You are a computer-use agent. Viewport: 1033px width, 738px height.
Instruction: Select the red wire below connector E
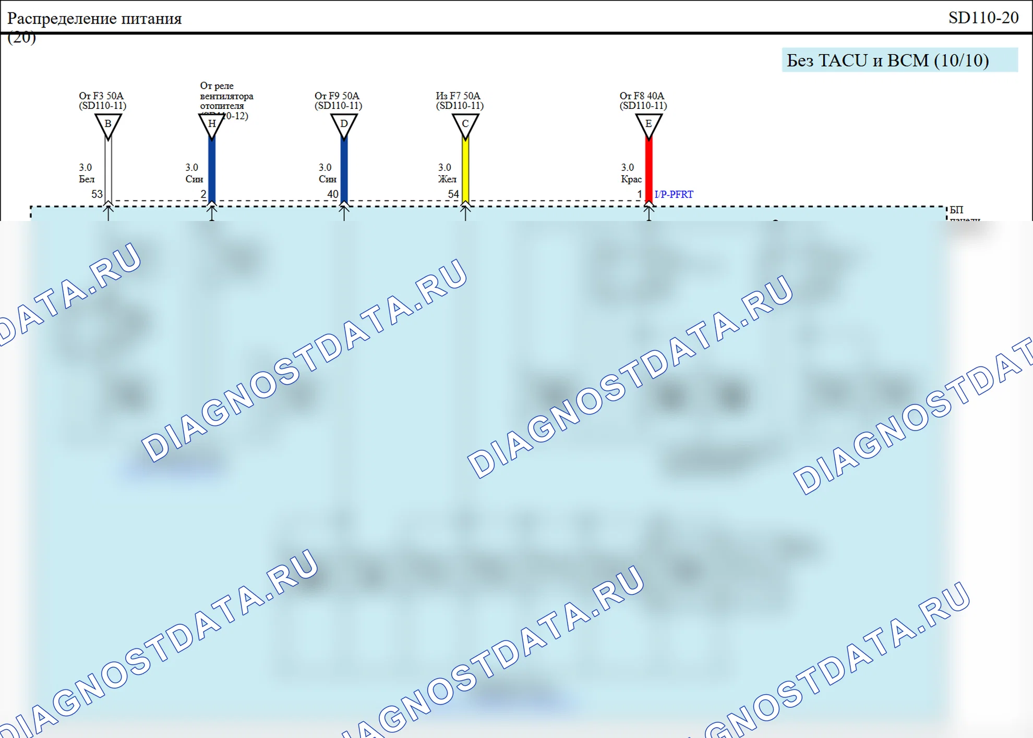click(x=648, y=169)
